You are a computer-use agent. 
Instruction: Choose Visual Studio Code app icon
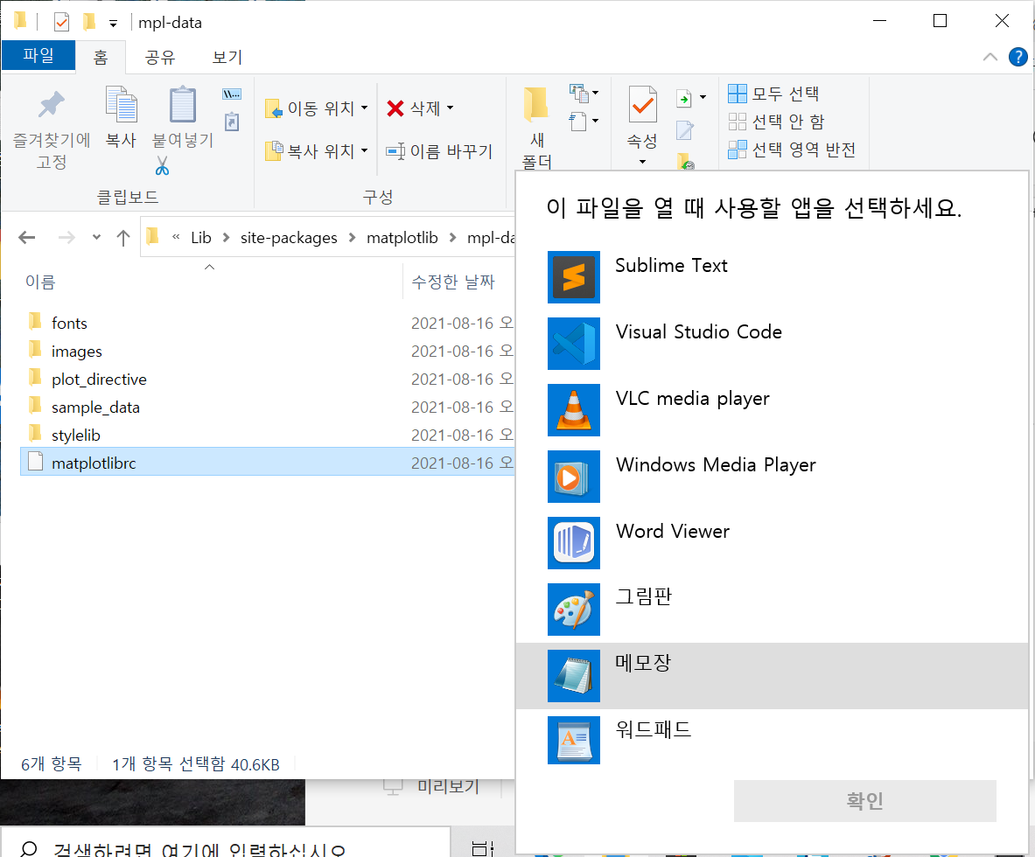pyautogui.click(x=574, y=344)
